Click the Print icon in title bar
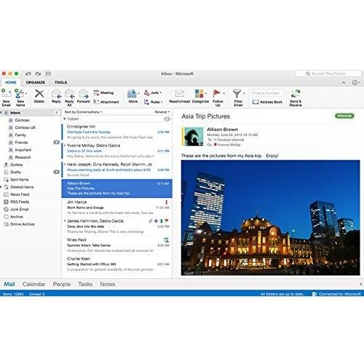Screen dimensions: 364x364 [x=48, y=74]
